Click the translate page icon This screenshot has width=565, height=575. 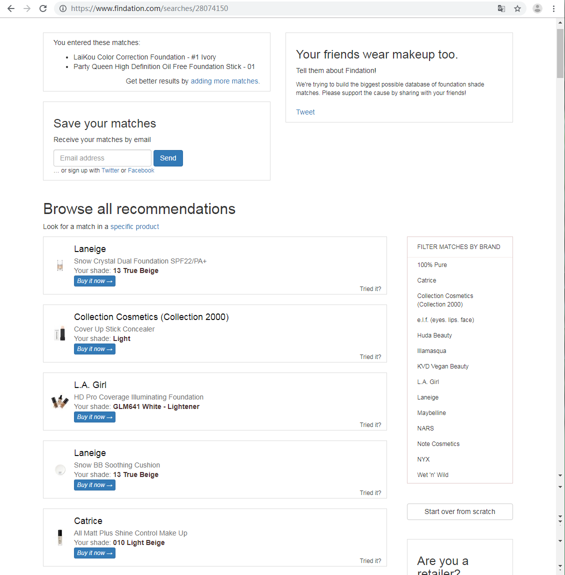click(x=501, y=8)
